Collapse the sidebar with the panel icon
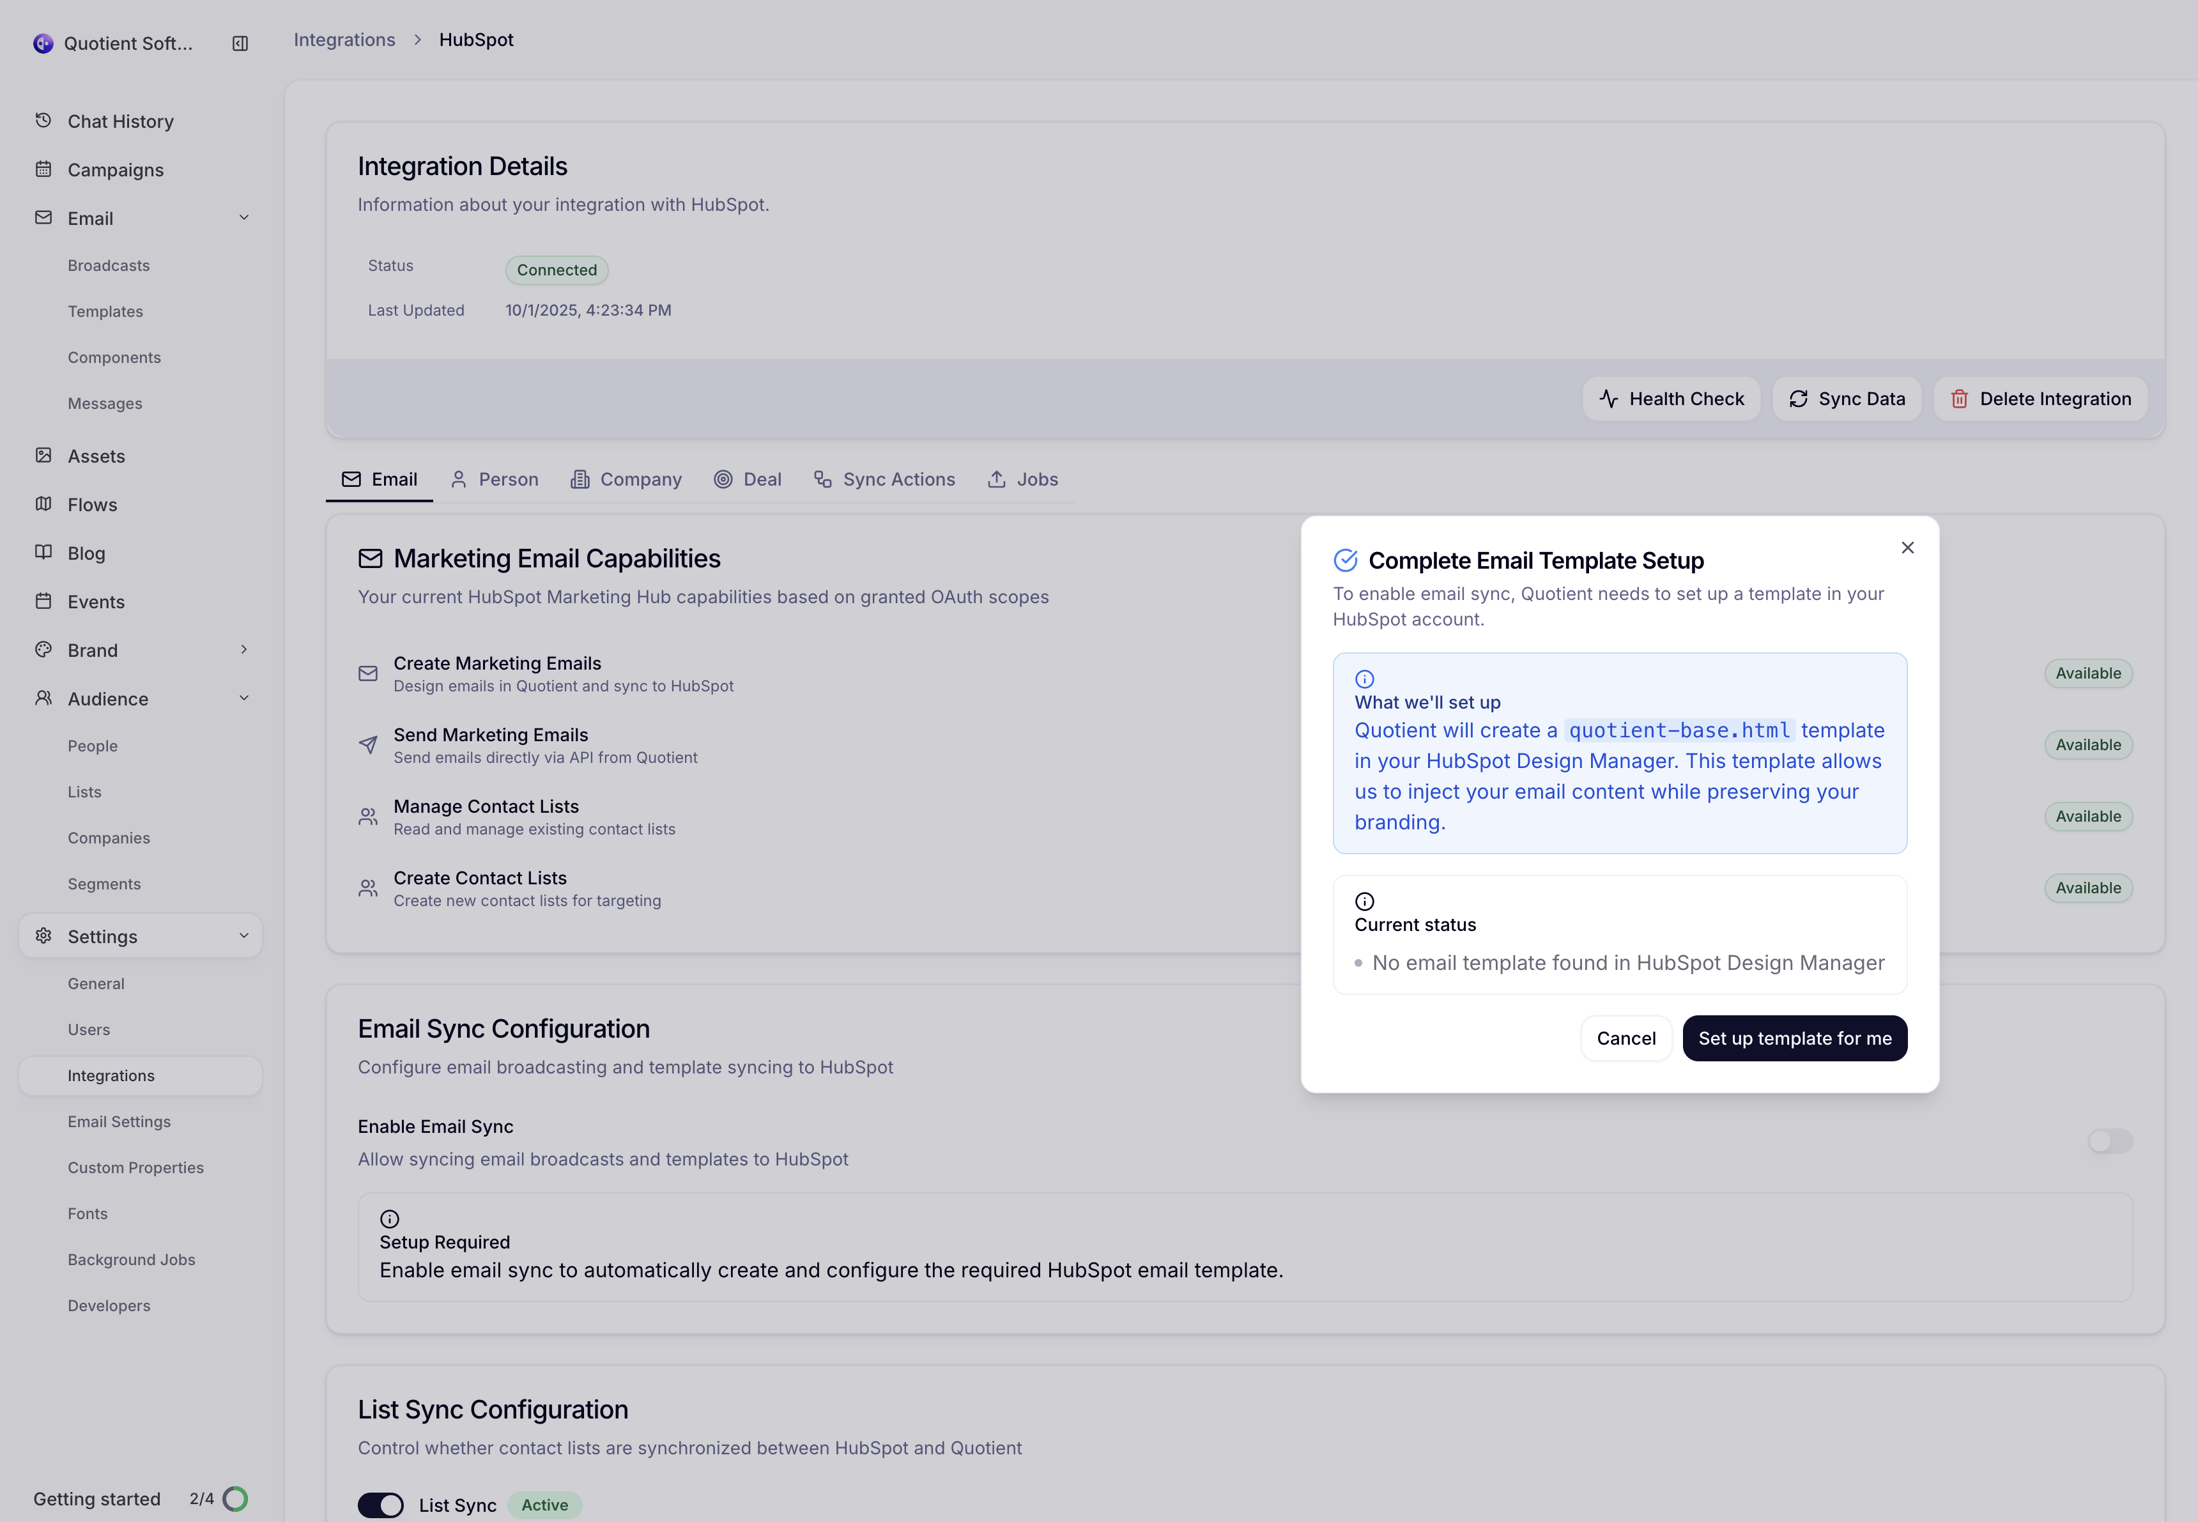The height and width of the screenshot is (1522, 2198). pos(240,43)
